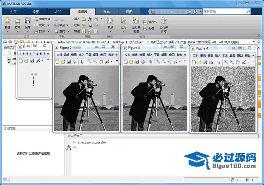This screenshot has width=264, height=185.
Task: Open the APP ribbon tab
Action: click(58, 11)
